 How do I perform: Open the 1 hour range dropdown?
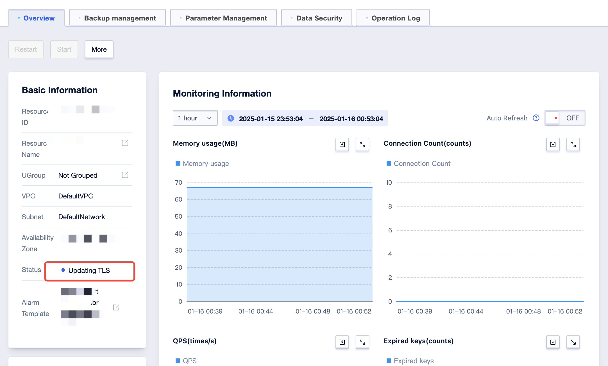[195, 118]
